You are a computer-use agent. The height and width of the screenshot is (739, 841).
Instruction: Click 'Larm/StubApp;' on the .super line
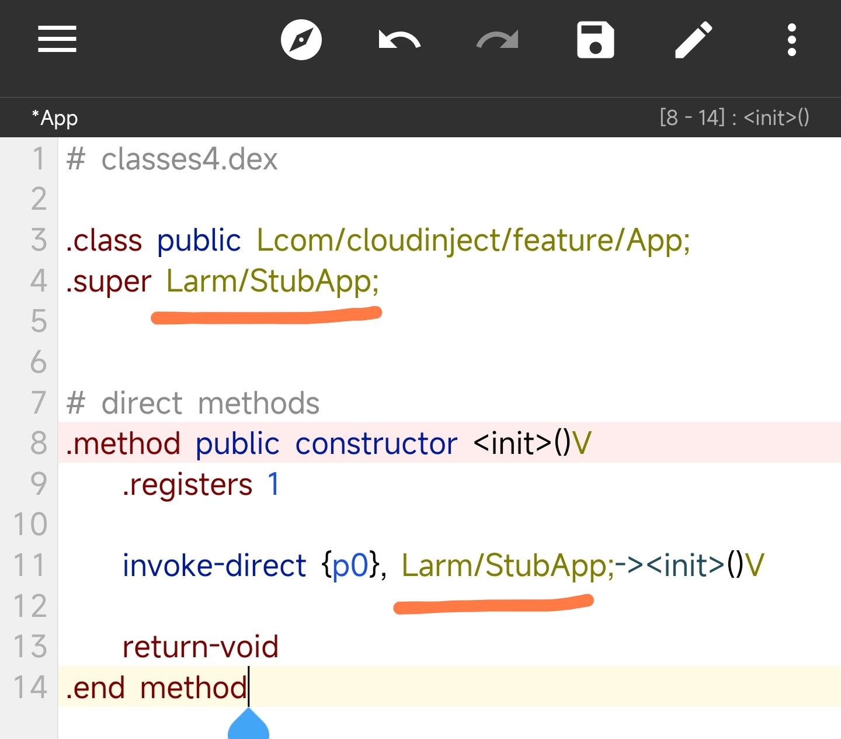273,281
